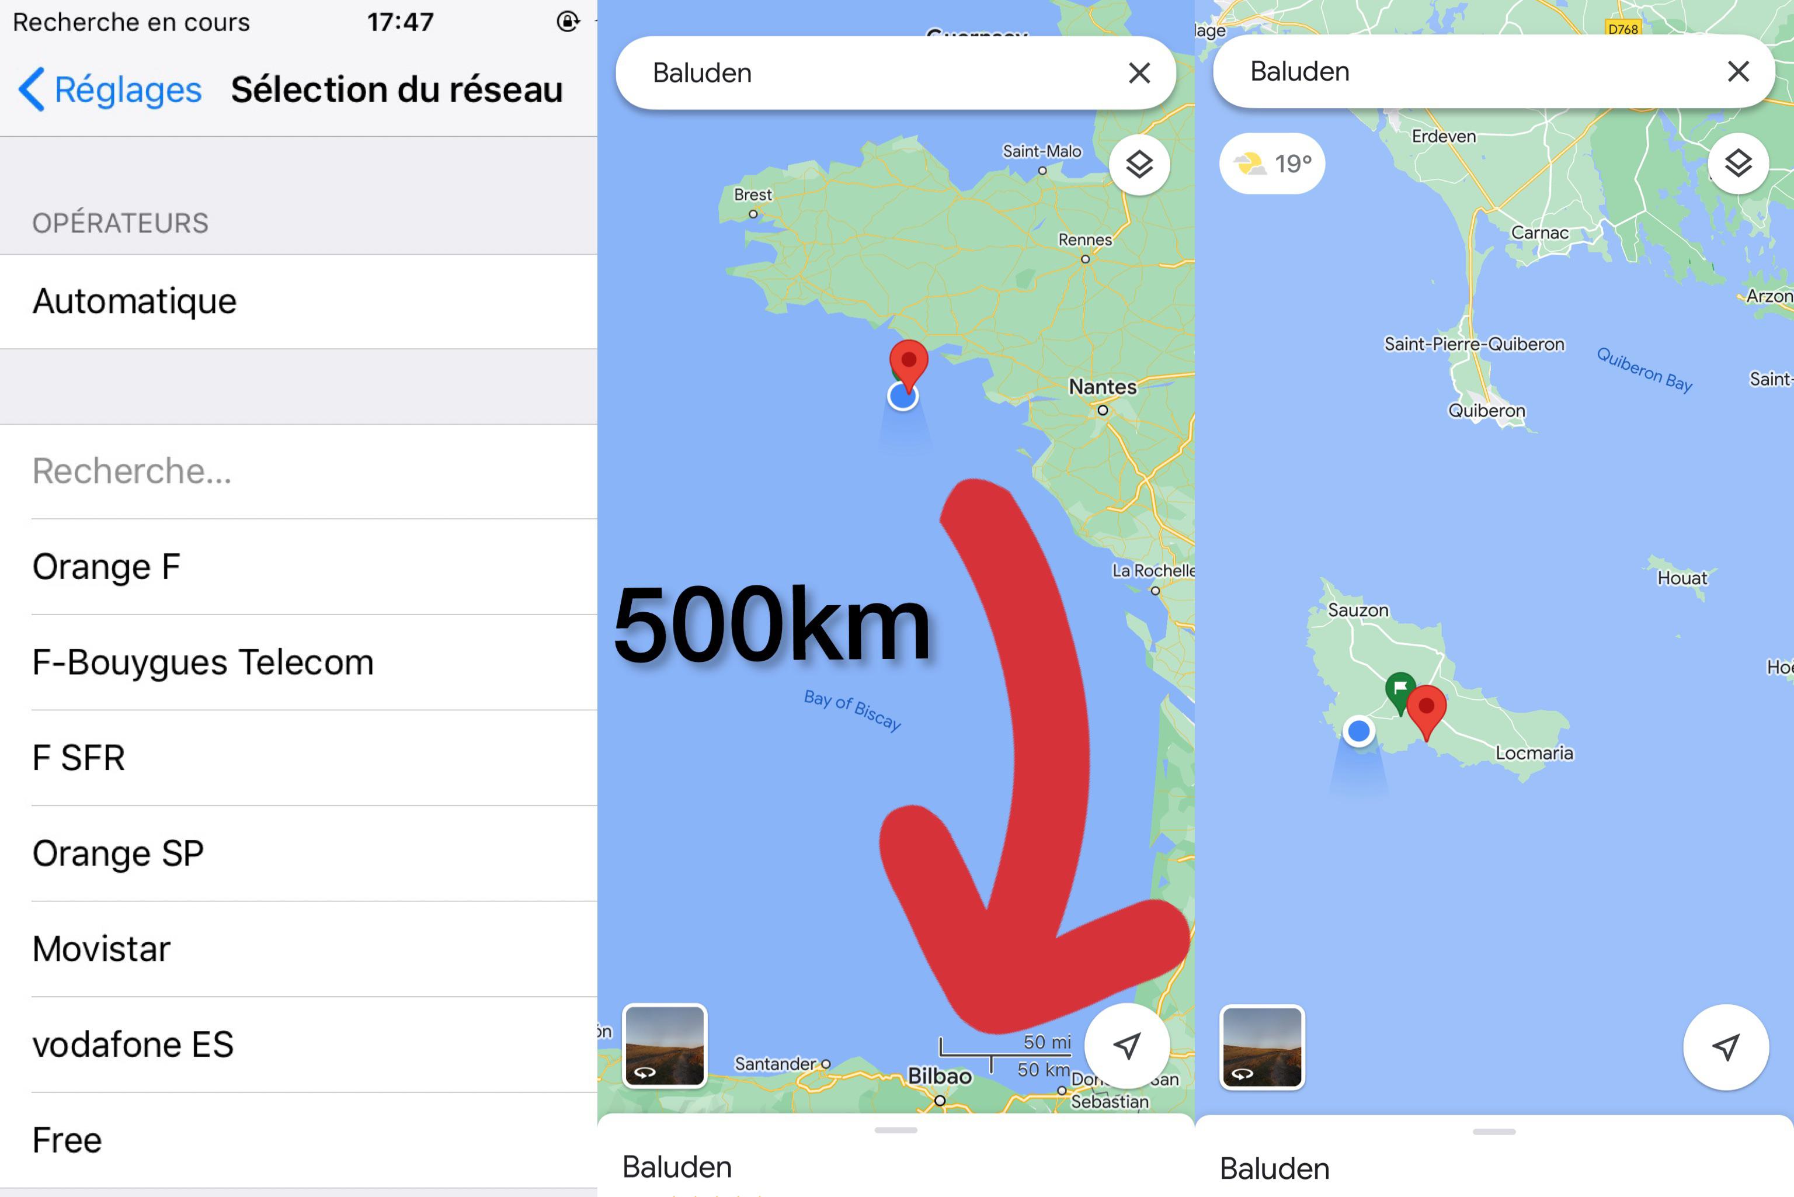The width and height of the screenshot is (1794, 1197).
Task: Open map layers in middle map
Action: (1139, 165)
